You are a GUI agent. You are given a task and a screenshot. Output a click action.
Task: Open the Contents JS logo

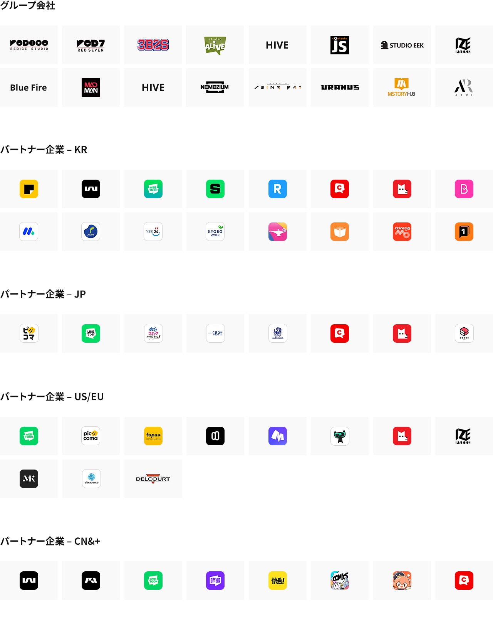(x=340, y=45)
